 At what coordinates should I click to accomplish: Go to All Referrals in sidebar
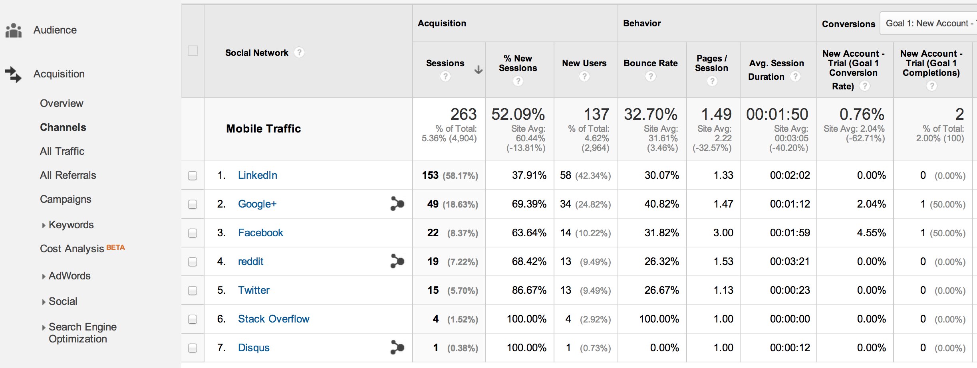pyautogui.click(x=68, y=175)
